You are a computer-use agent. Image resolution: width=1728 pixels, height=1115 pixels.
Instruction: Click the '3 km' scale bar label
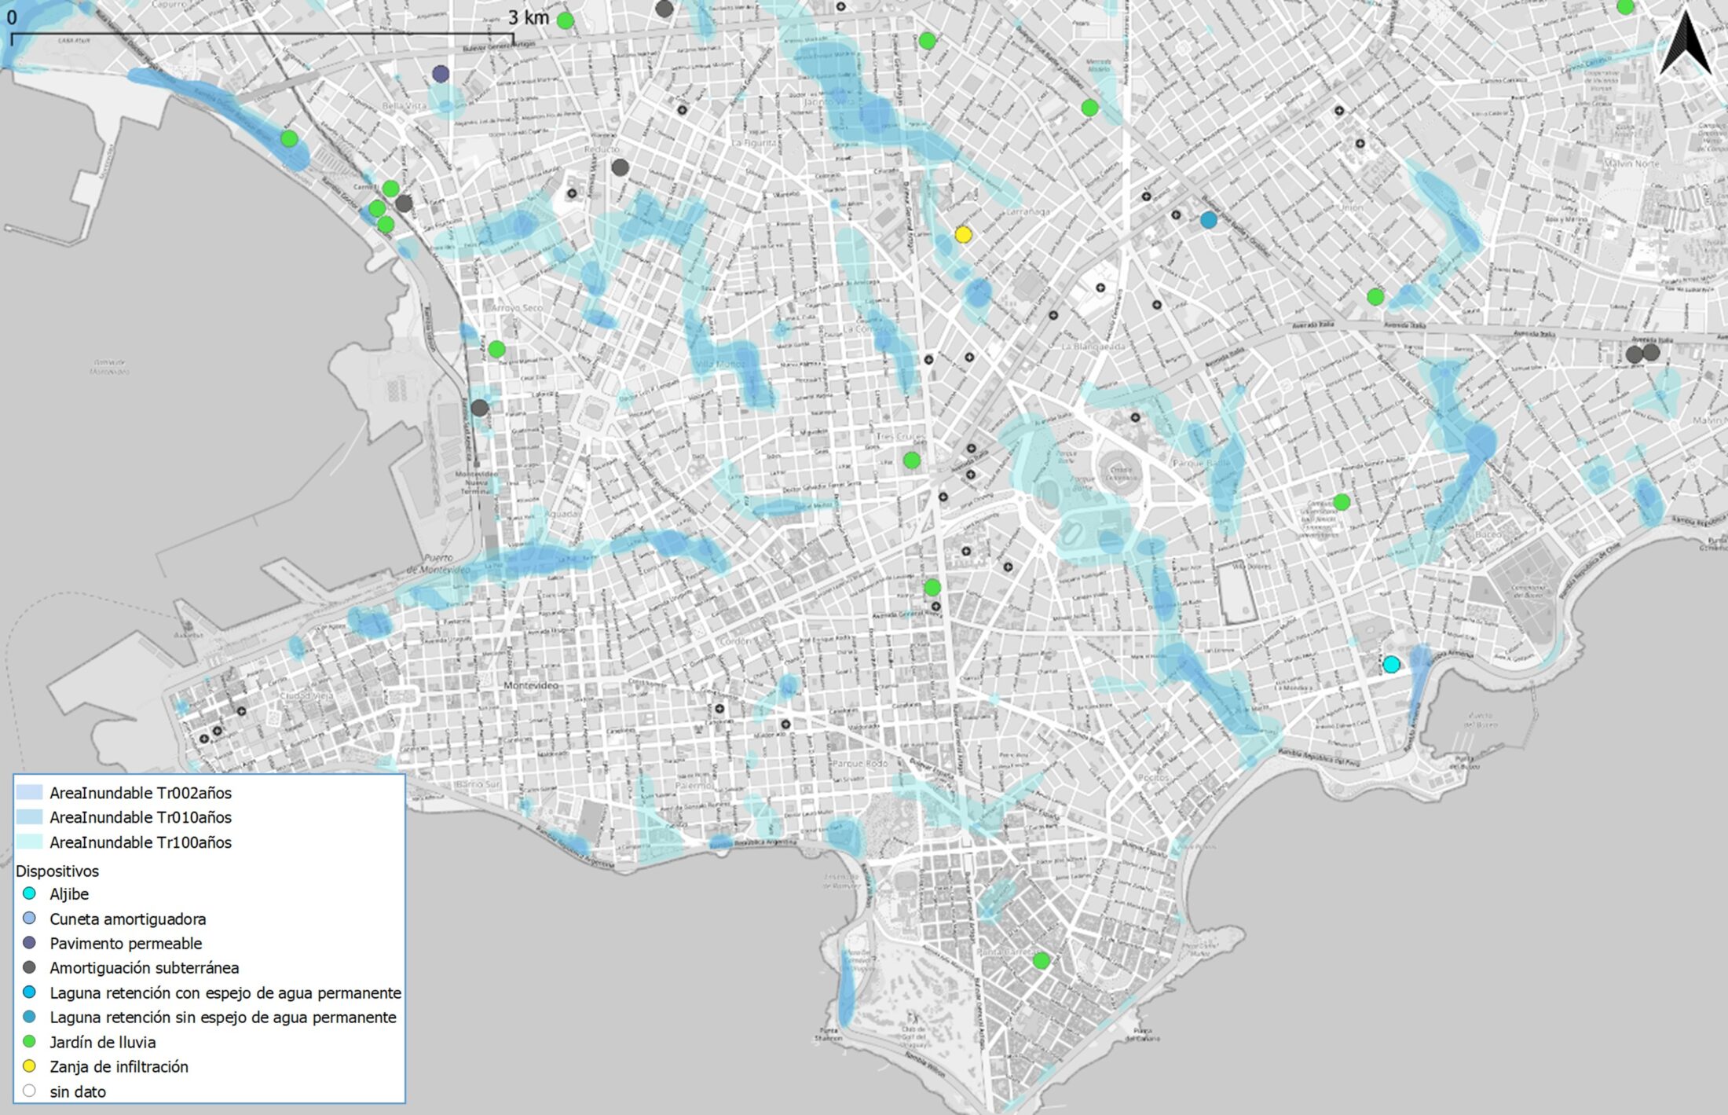point(529,17)
